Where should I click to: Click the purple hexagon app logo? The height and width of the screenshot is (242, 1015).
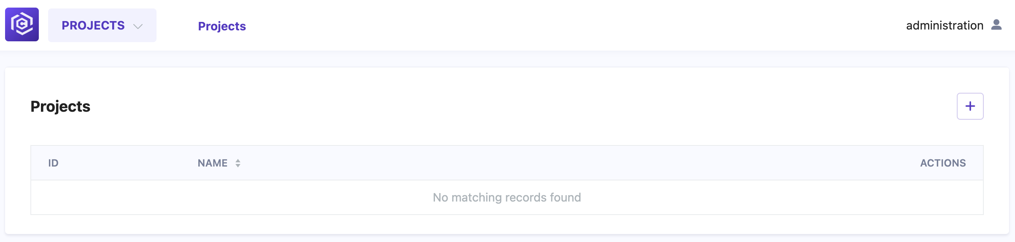pos(22,24)
